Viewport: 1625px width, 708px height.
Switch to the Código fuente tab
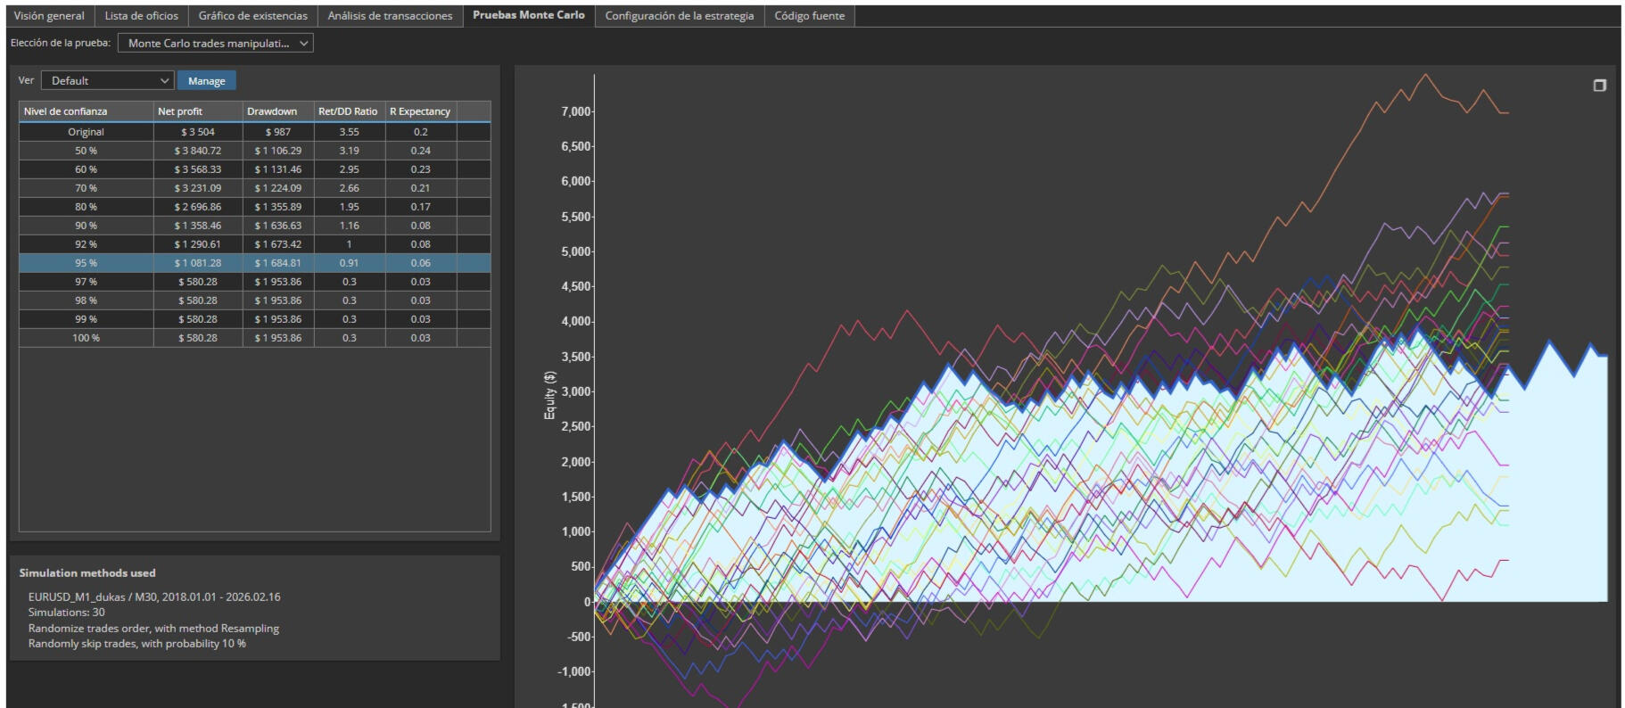[809, 16]
